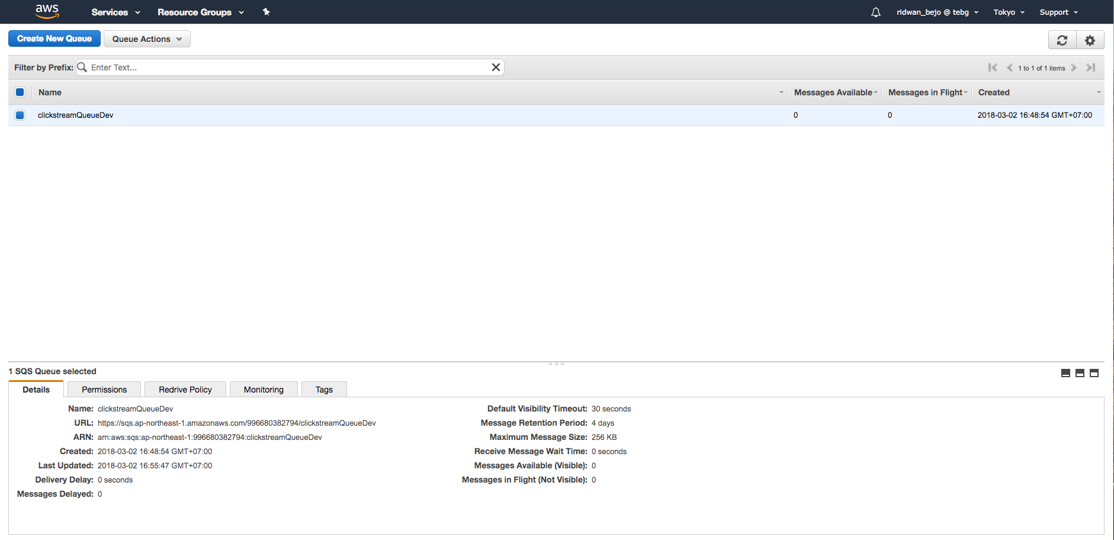
Task: Click the favorites pin icon in navbar
Action: pos(266,11)
